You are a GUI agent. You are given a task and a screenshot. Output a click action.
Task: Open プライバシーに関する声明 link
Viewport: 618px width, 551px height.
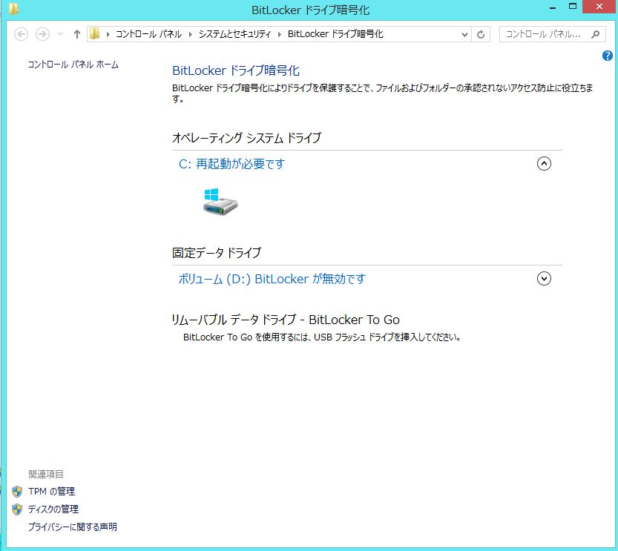[x=73, y=527]
